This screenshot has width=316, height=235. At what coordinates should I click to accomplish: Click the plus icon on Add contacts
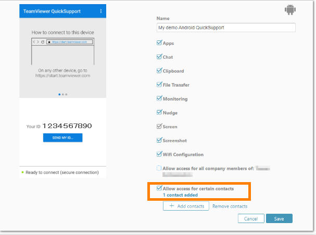[171, 206]
